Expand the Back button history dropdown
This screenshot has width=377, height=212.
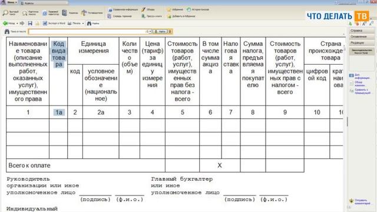click(17, 24)
